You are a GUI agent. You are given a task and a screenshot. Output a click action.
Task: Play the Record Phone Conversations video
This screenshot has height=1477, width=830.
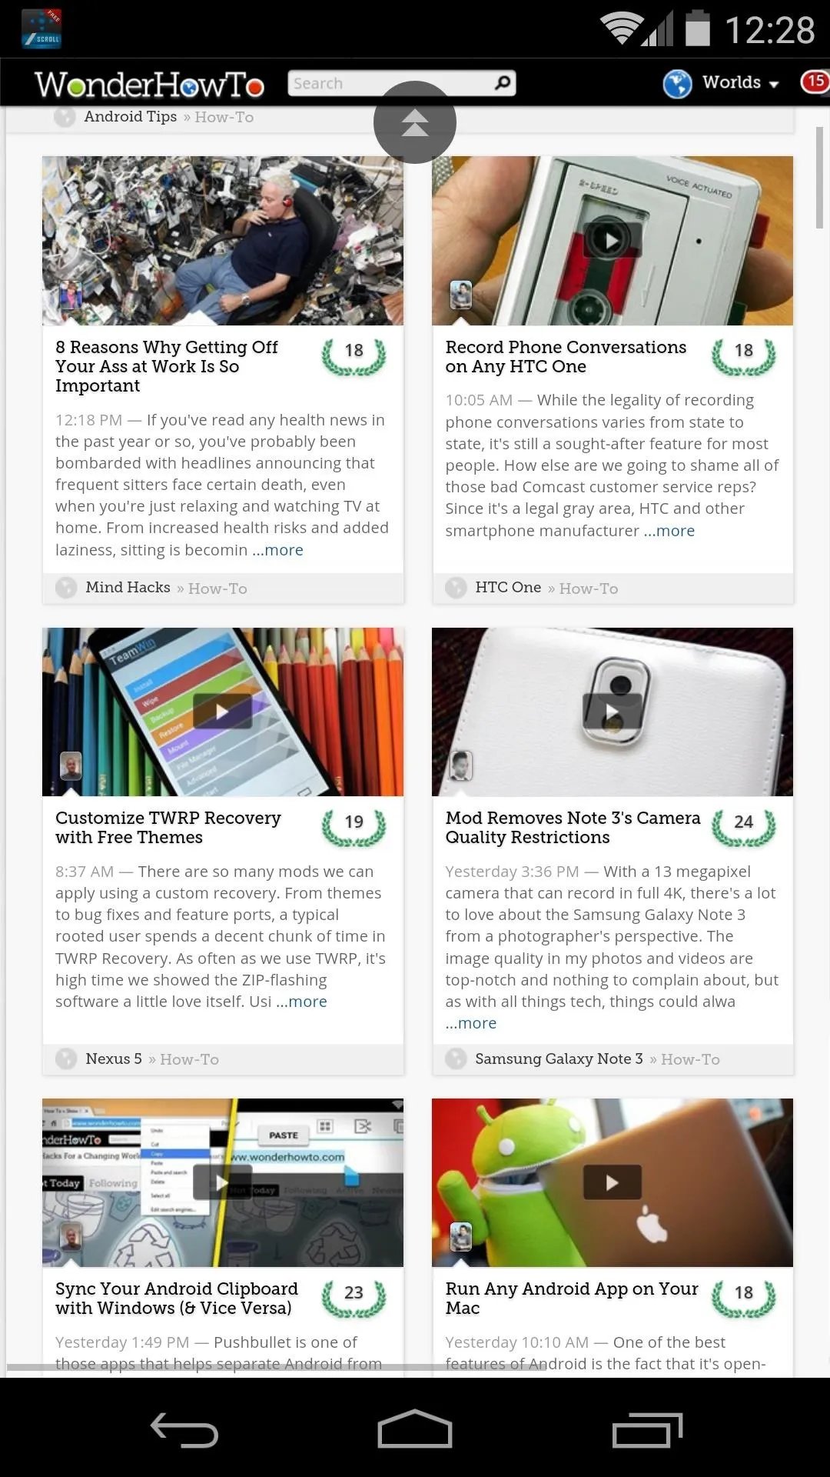click(x=612, y=241)
